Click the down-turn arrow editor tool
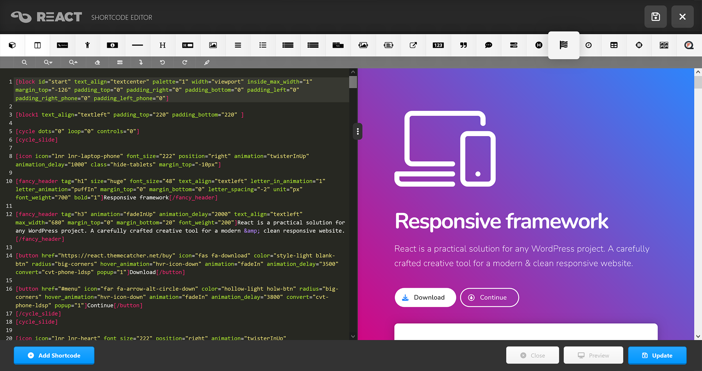The width and height of the screenshot is (702, 371). [141, 62]
